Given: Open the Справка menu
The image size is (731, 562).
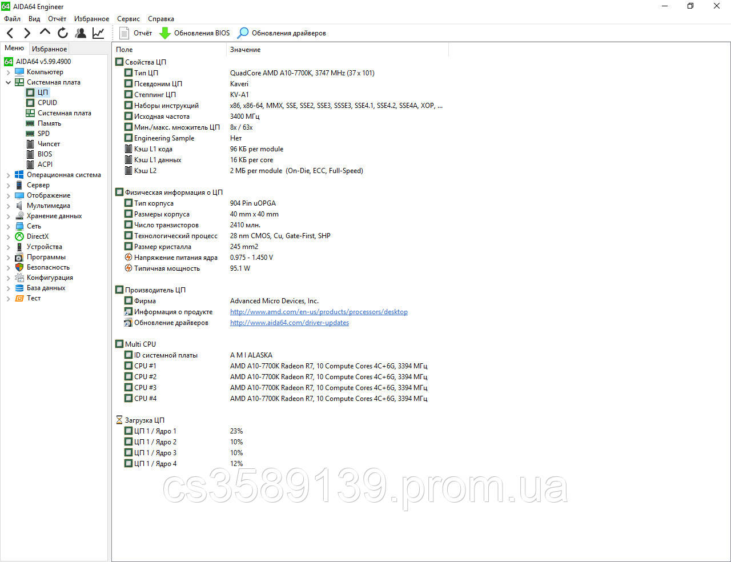Looking at the screenshot, I should [x=161, y=19].
